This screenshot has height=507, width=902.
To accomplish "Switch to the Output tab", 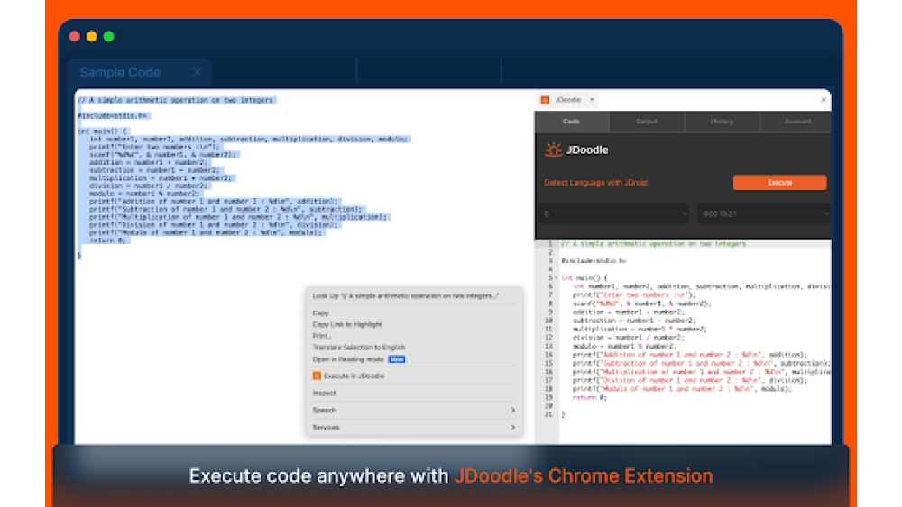I will [647, 122].
